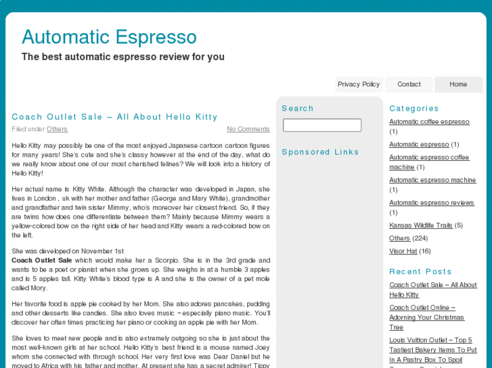Open the Automatic espresso (1) category

click(x=419, y=144)
